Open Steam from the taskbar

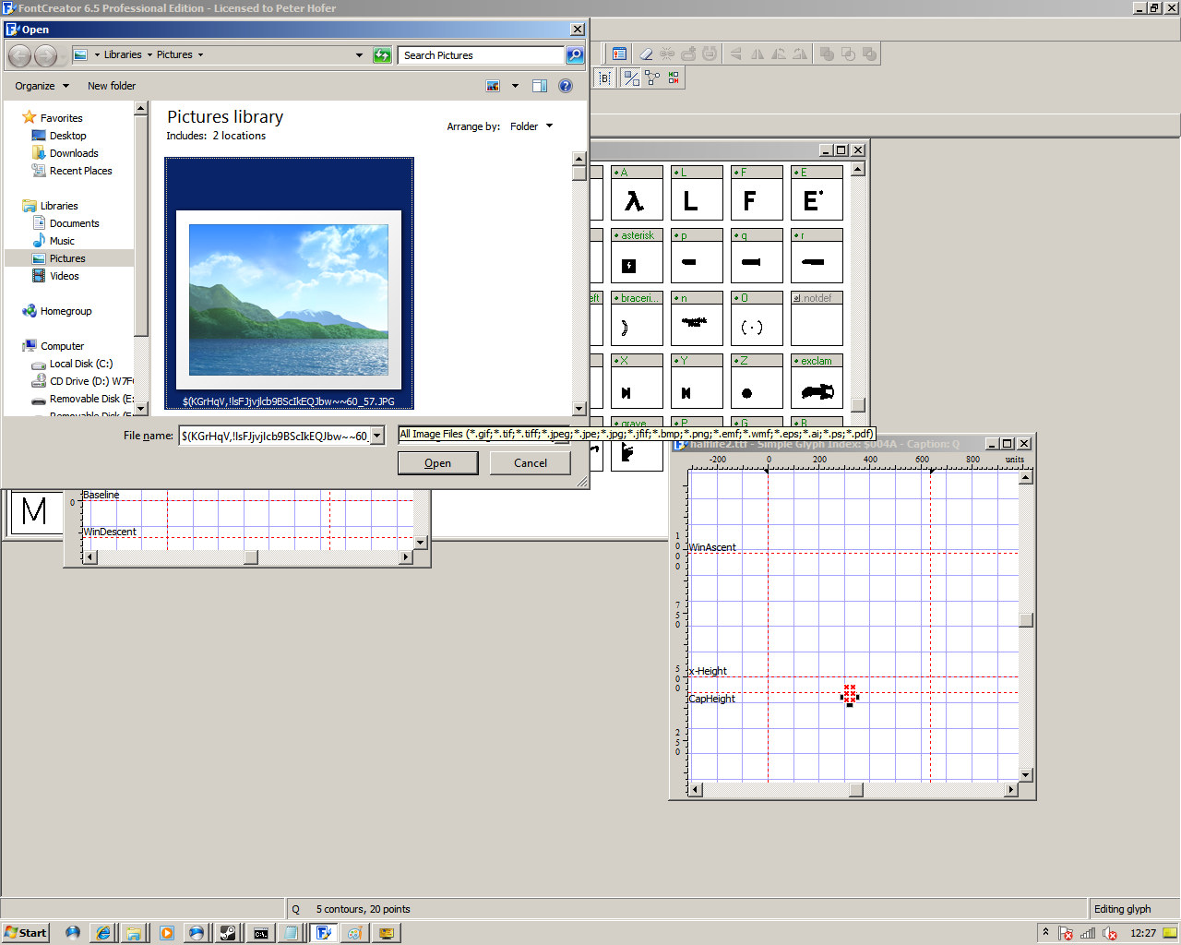(227, 933)
